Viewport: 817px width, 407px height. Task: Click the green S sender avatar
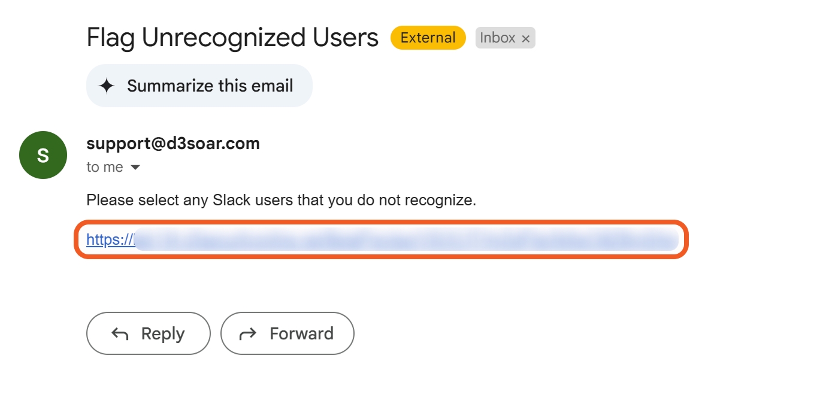tap(43, 155)
